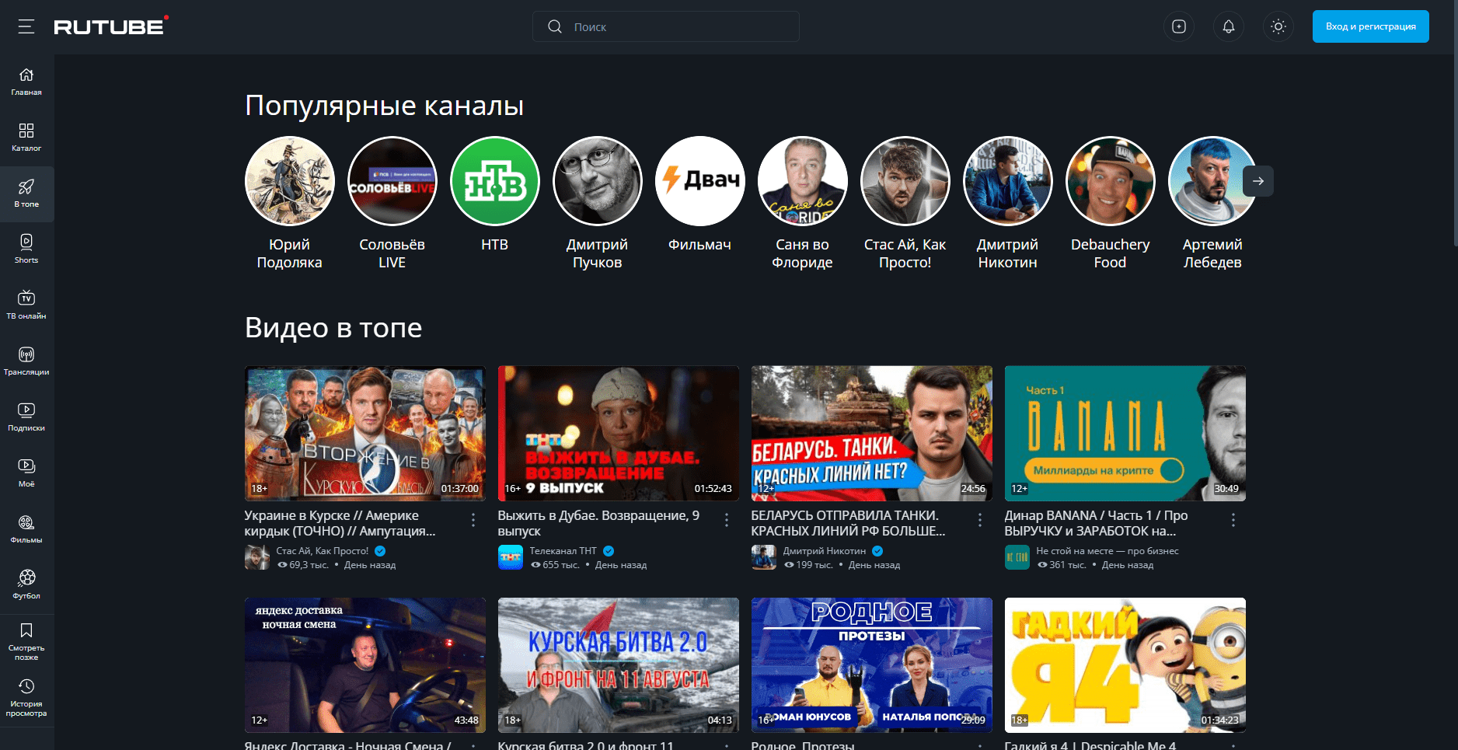Open video title Украине в Курске // Америке
The width and height of the screenshot is (1458, 750).
[340, 523]
